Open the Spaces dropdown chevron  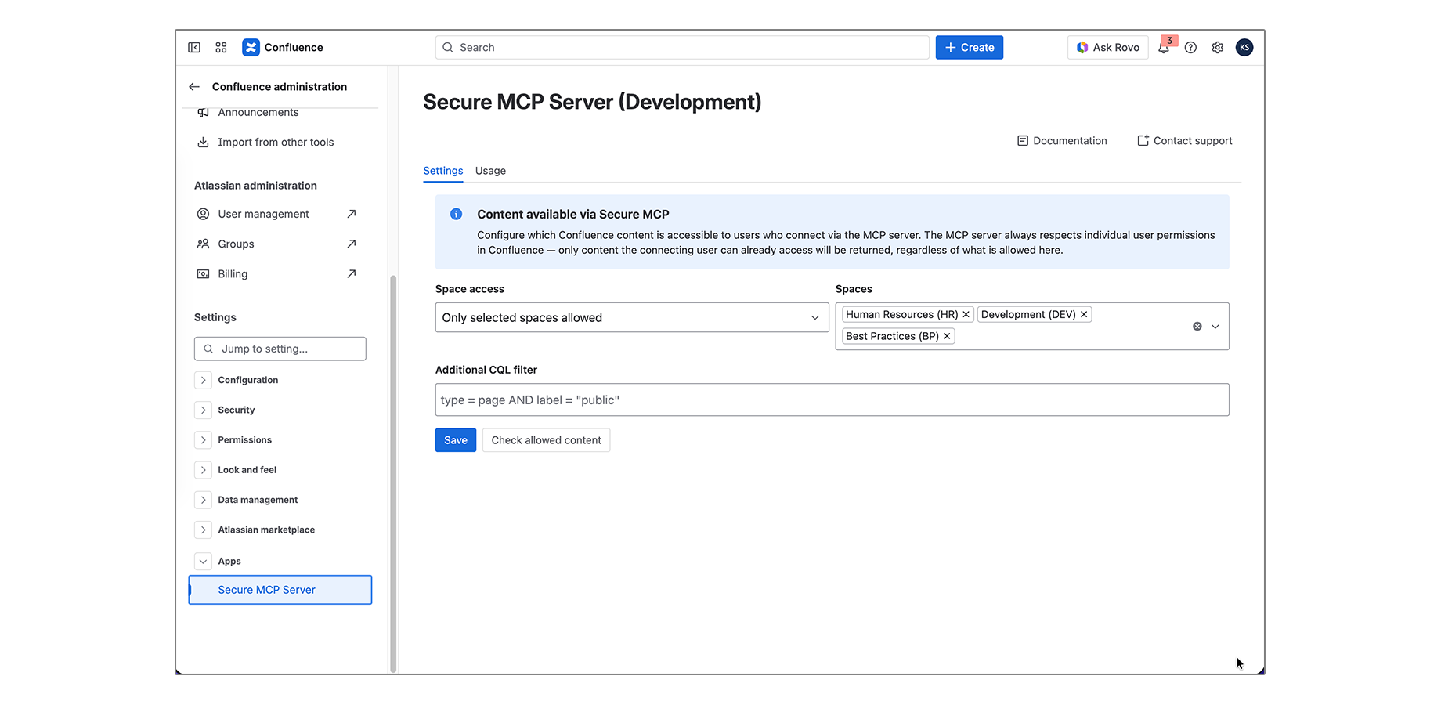[x=1215, y=326]
